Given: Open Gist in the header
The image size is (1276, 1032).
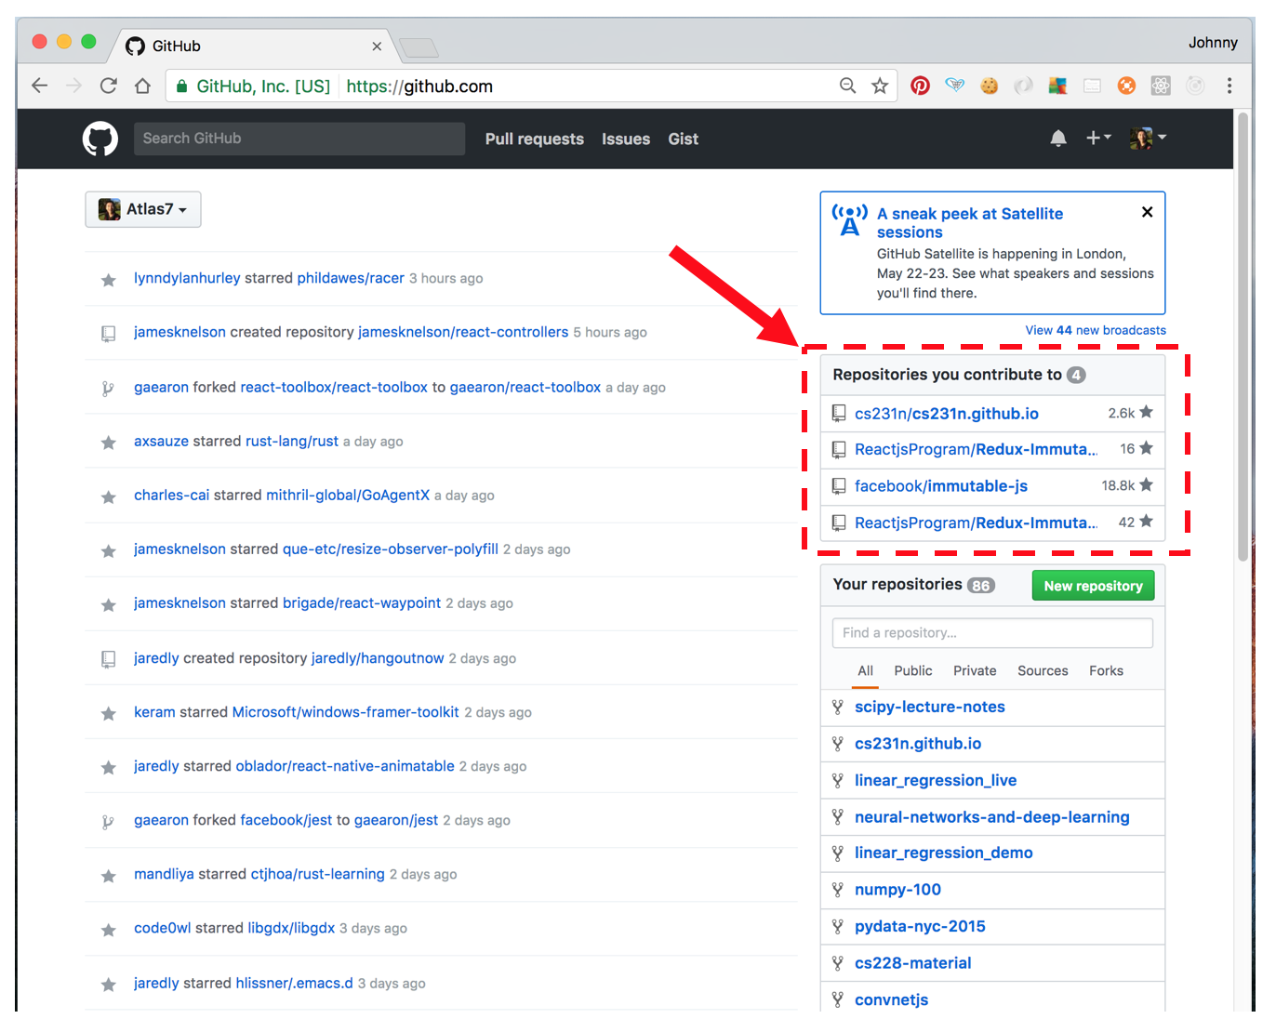Looking at the screenshot, I should coord(683,139).
